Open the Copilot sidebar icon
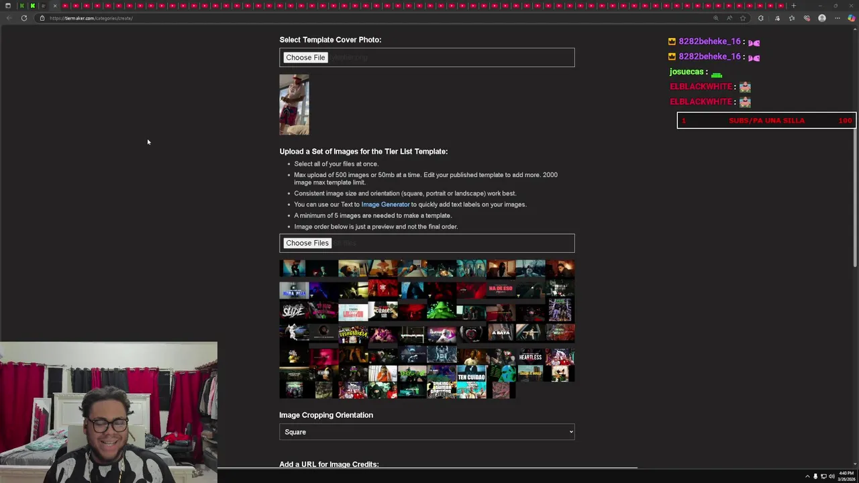The width and height of the screenshot is (859, 483). pos(851,18)
